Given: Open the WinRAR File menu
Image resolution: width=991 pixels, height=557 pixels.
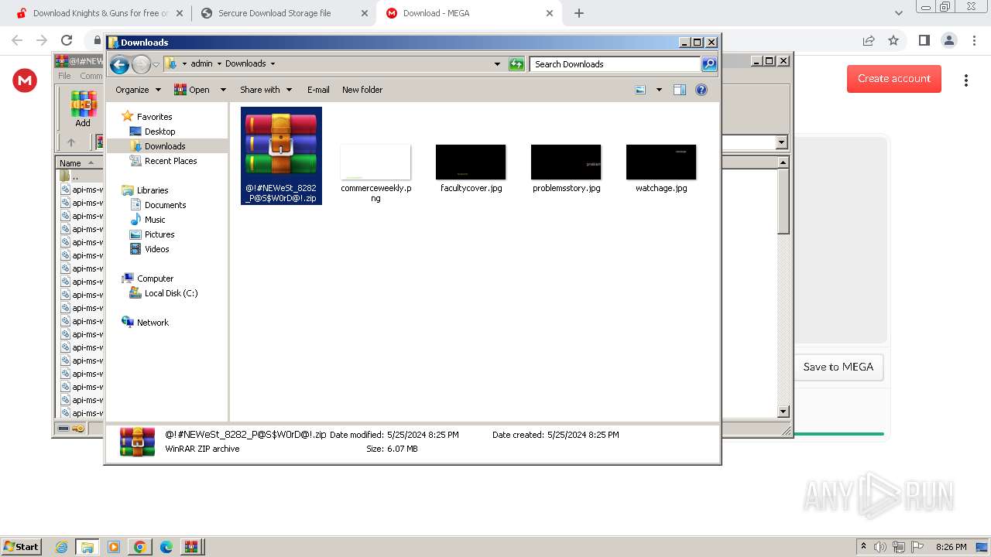Looking at the screenshot, I should 64,76.
